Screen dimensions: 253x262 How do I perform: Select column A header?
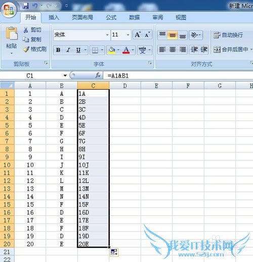click(x=30, y=86)
